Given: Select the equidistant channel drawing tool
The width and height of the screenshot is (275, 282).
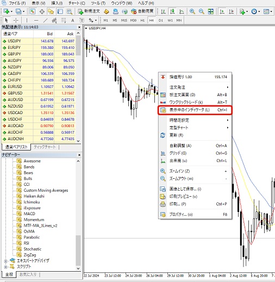Looking at the screenshot, I should click(x=54, y=20).
